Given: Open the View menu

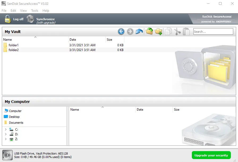Looking at the screenshot, I should (24, 10).
